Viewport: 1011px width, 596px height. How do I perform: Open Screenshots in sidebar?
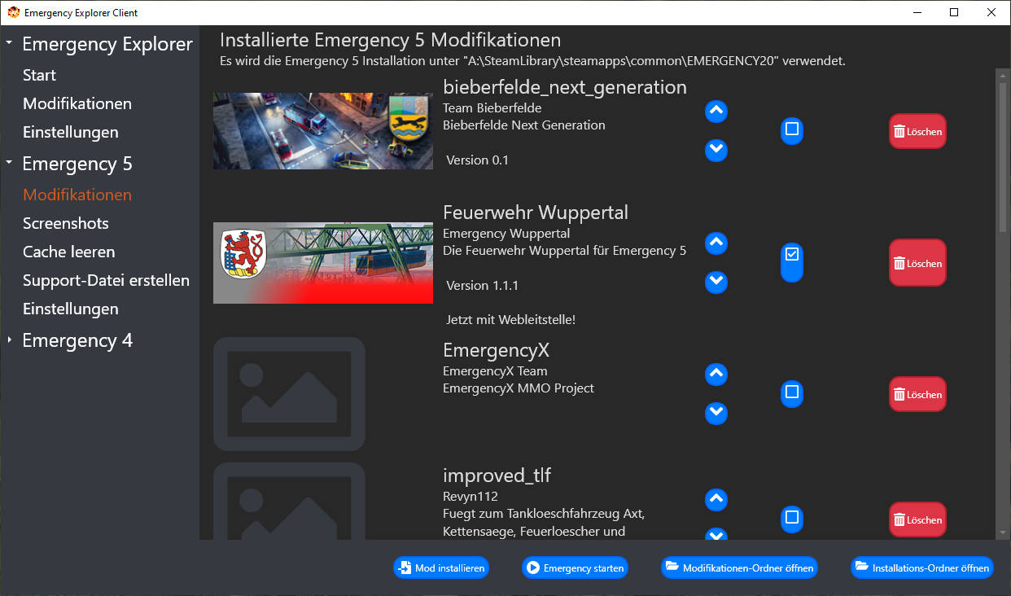pyautogui.click(x=66, y=223)
